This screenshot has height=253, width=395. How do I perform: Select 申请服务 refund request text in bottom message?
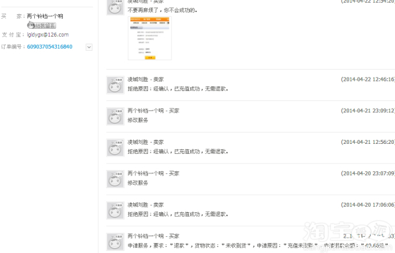coord(258,245)
